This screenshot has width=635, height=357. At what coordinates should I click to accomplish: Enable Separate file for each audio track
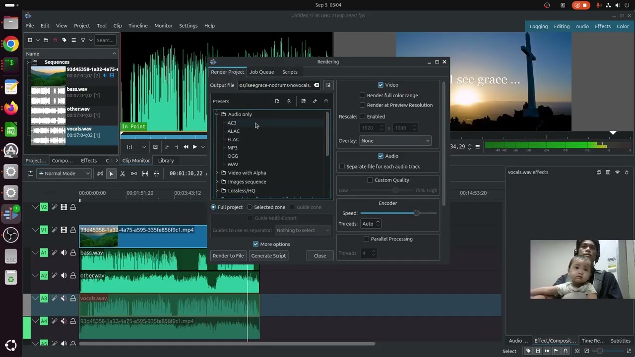pos(342,167)
